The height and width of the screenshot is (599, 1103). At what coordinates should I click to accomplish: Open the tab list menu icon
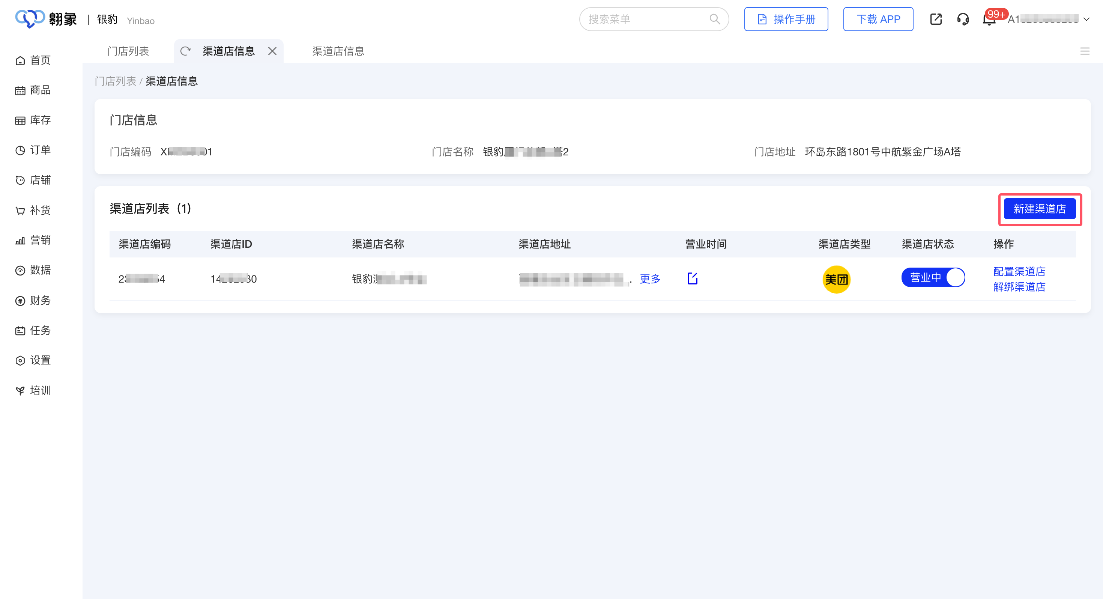coord(1085,51)
